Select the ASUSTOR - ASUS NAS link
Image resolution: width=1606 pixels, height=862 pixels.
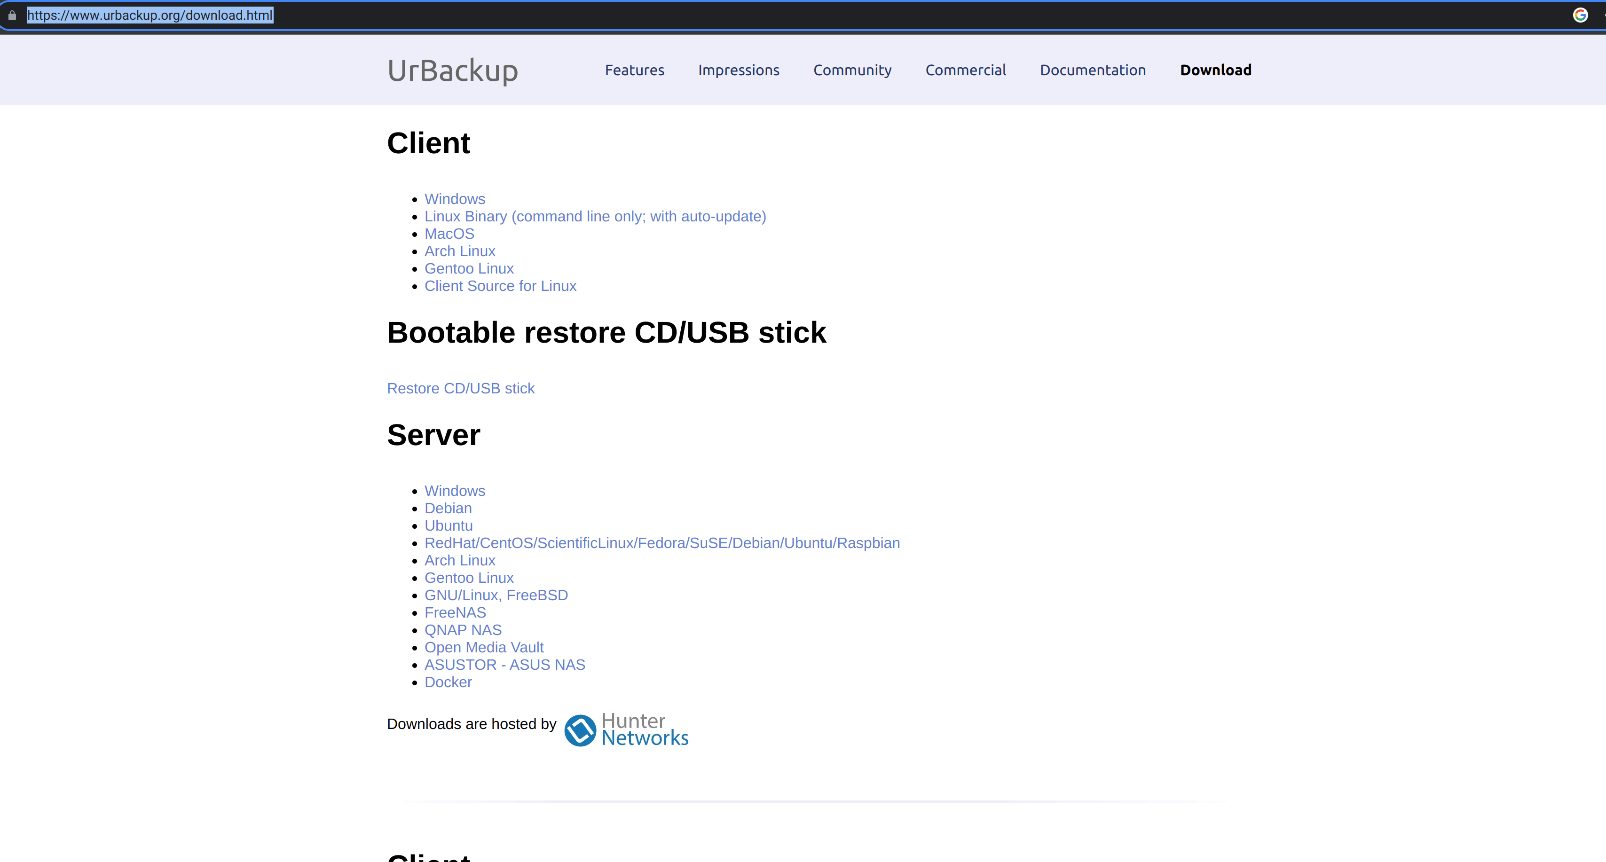504,665
